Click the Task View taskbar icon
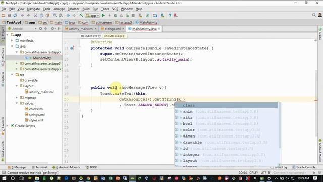The width and height of the screenshot is (323, 182). coord(21,178)
